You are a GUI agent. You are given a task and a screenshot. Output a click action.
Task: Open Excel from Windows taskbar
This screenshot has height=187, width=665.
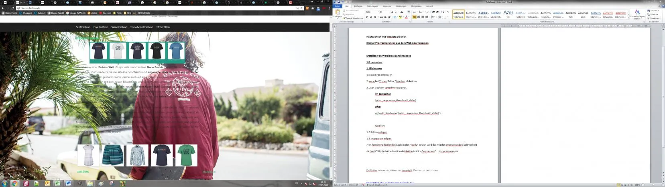click(57, 183)
